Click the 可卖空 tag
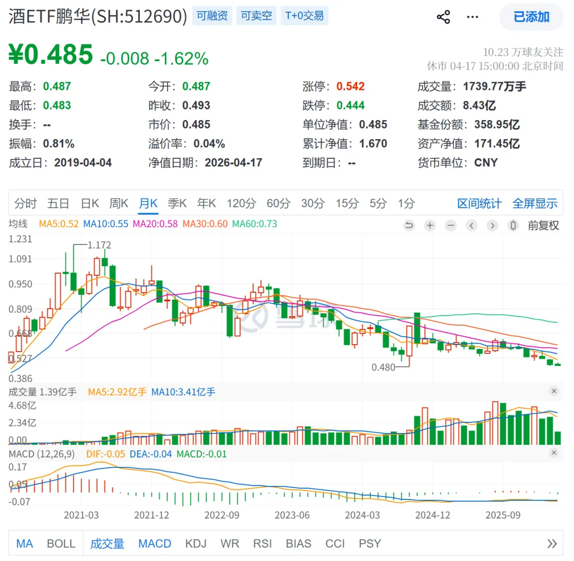This screenshot has width=574, height=561. point(256,16)
